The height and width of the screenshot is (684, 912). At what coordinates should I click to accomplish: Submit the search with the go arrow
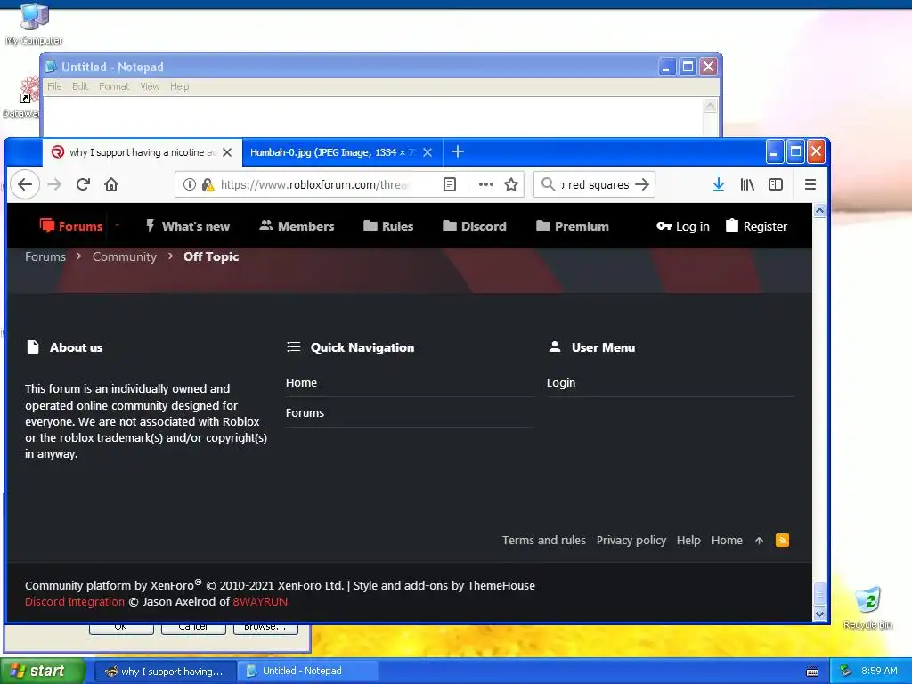pyautogui.click(x=642, y=184)
